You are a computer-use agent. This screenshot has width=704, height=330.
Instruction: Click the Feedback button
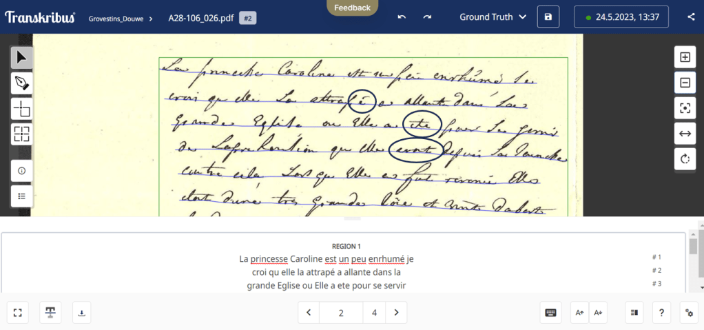[x=352, y=8]
